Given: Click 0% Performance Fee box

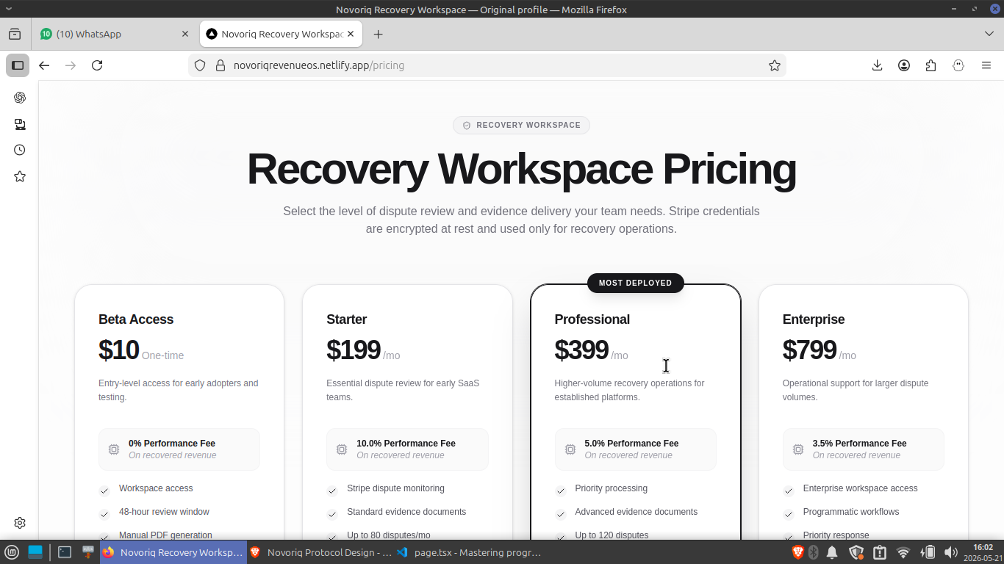Looking at the screenshot, I should click(179, 449).
